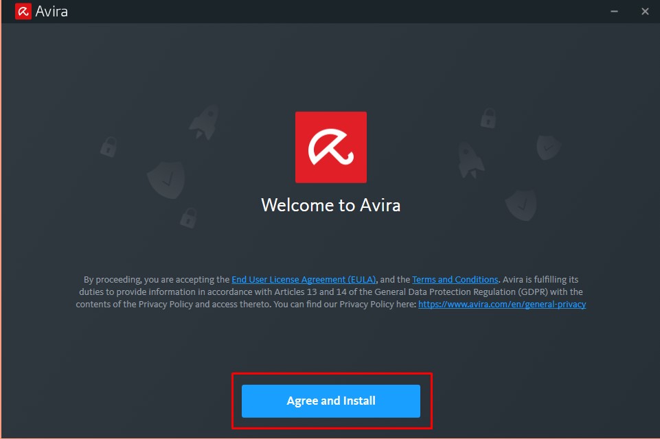Click the far-right upper checkmark shield

pos(549,147)
